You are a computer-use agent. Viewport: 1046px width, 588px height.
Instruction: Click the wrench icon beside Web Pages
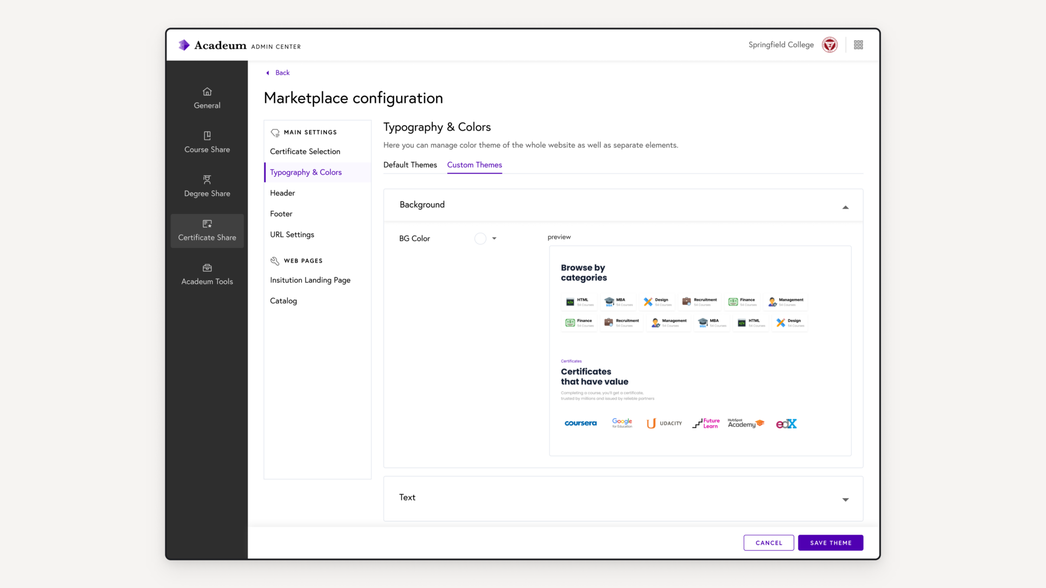275,260
